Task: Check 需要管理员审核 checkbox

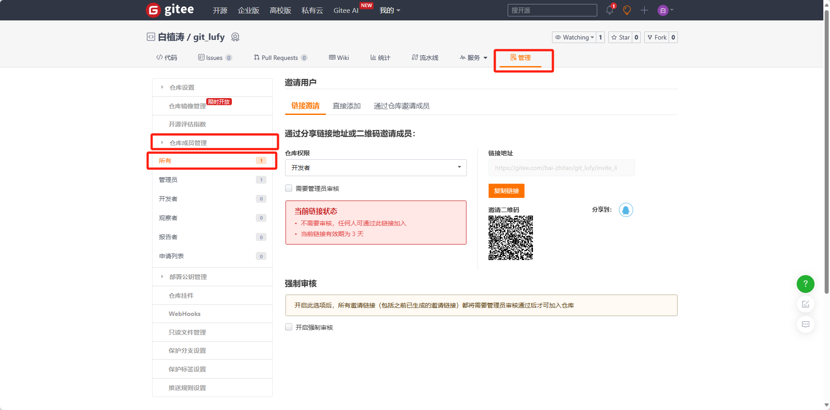Action: click(289, 188)
